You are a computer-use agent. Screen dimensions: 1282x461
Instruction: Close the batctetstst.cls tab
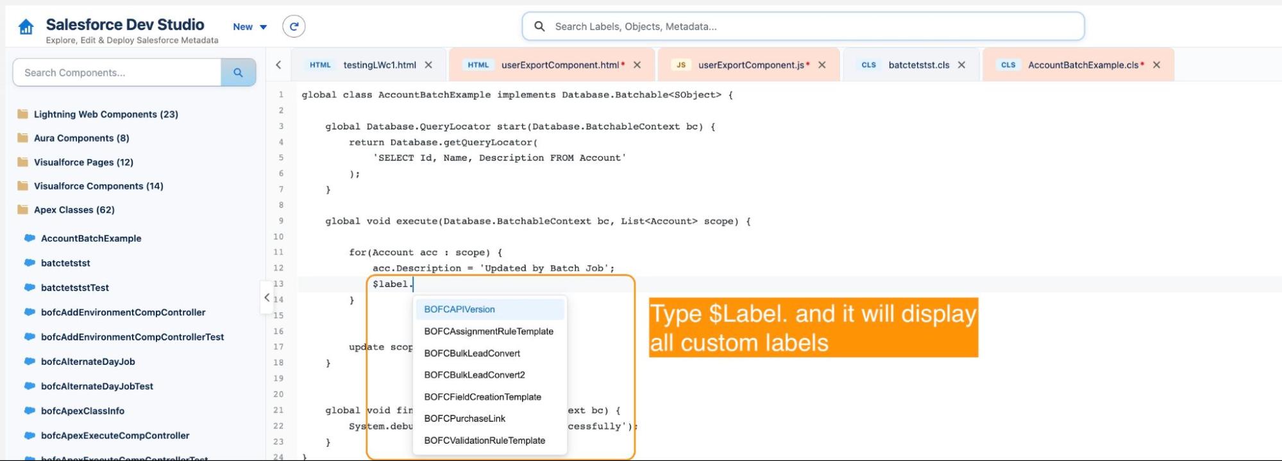point(961,65)
